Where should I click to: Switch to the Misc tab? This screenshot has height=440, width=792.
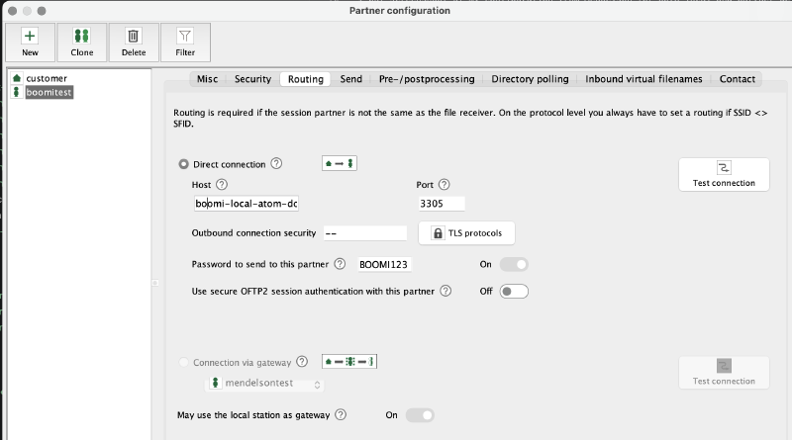208,79
